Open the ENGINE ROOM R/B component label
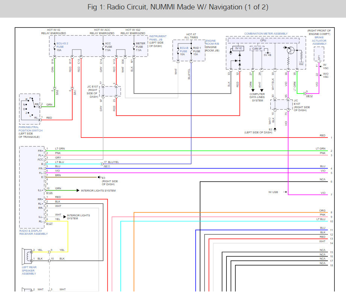This screenshot has height=302, width=346. [x=212, y=42]
